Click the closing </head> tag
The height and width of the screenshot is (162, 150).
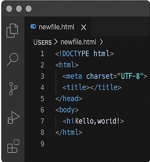click(69, 98)
